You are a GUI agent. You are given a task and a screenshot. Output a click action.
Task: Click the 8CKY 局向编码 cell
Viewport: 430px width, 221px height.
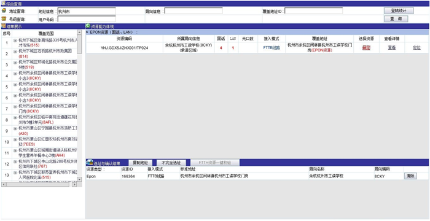pos(379,176)
